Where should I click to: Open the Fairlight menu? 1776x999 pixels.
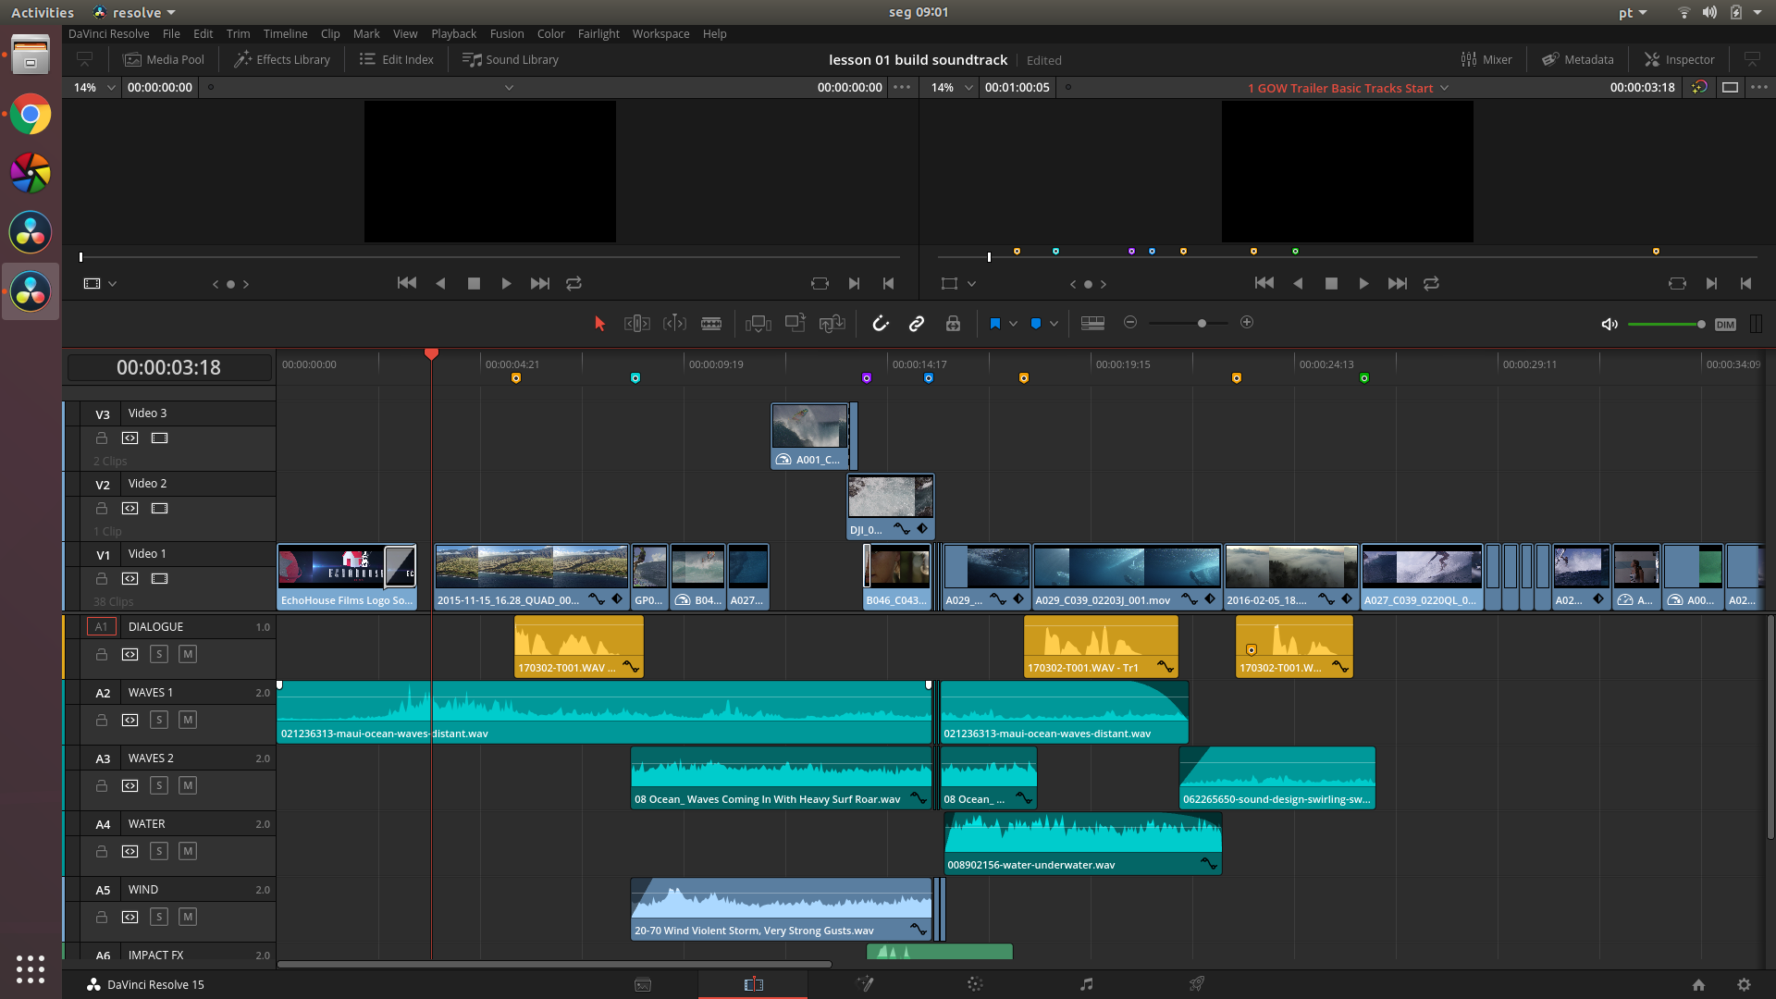point(598,33)
